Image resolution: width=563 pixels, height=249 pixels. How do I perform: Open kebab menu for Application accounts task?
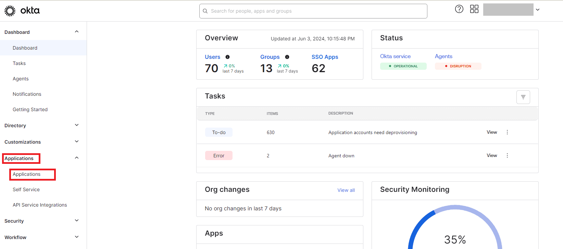click(x=507, y=132)
